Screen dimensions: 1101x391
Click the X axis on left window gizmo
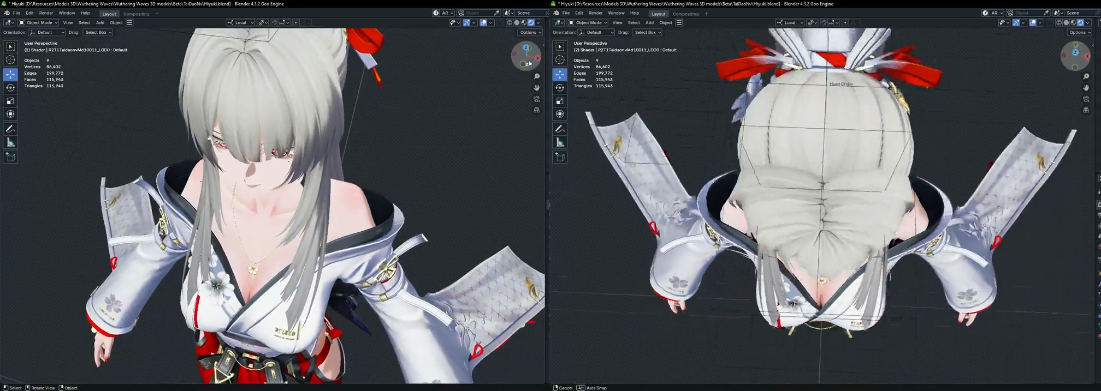click(537, 57)
